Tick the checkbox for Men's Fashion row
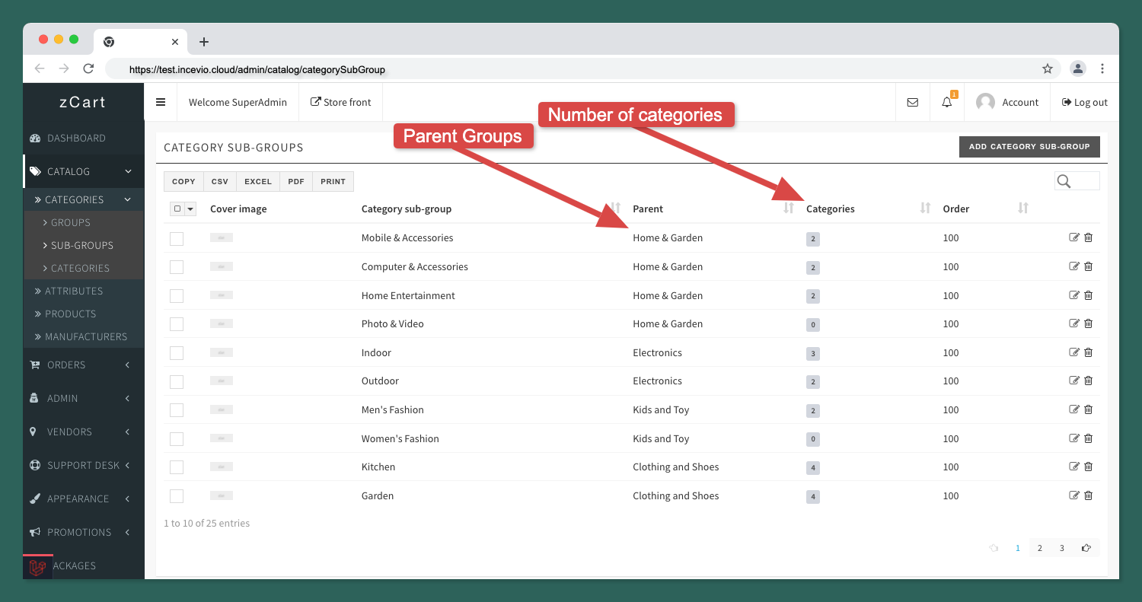 177,410
